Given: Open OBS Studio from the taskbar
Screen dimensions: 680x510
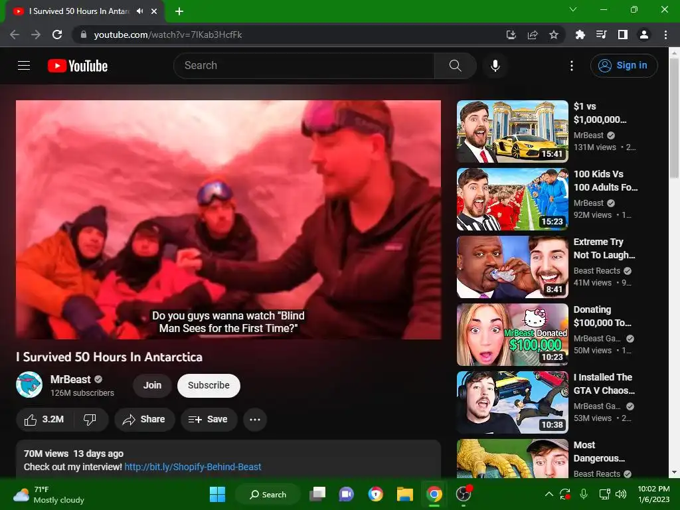Looking at the screenshot, I should click(464, 494).
